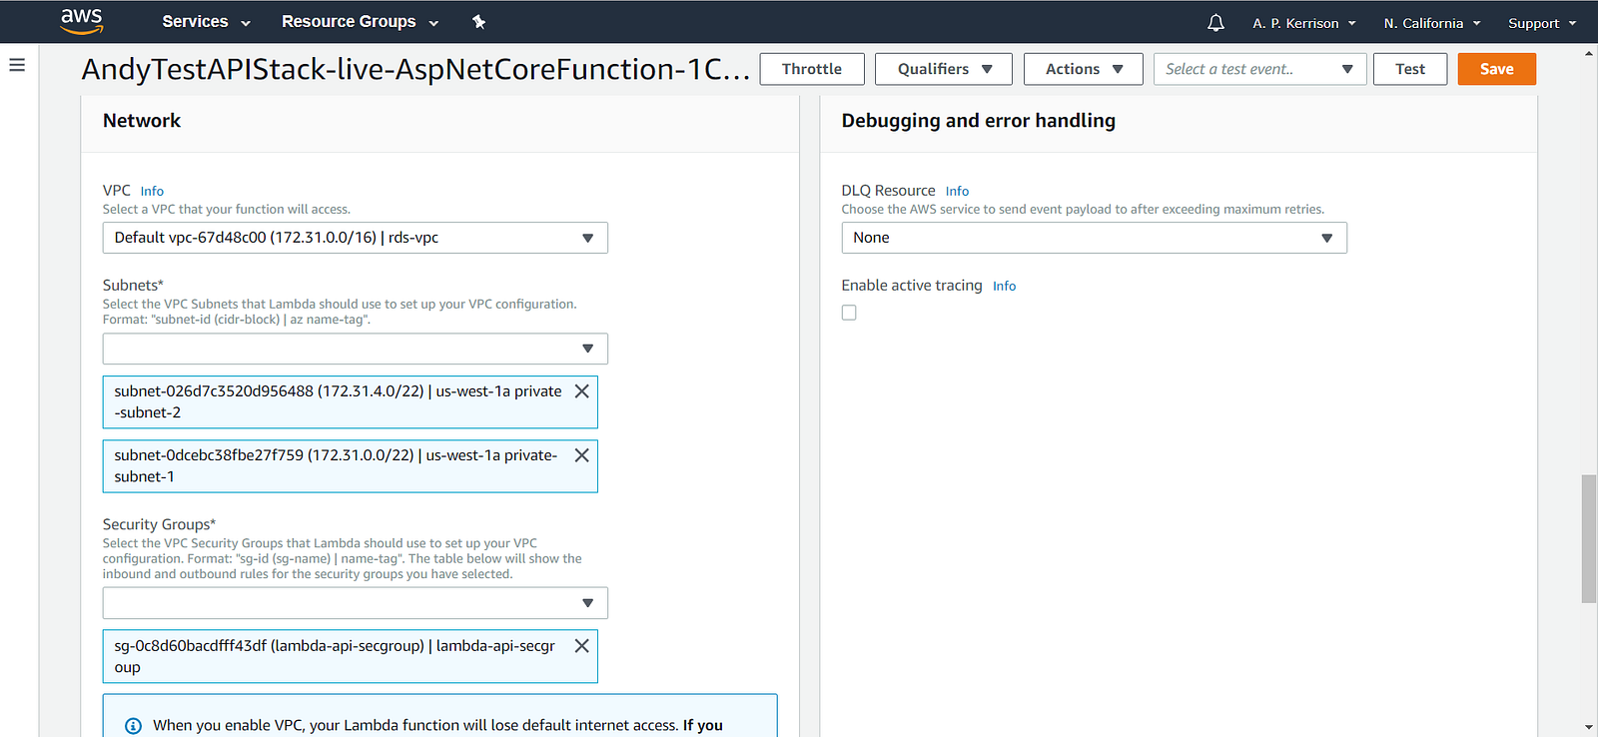The height and width of the screenshot is (737, 1598).
Task: Open the Select a test event combo box
Action: (1258, 69)
